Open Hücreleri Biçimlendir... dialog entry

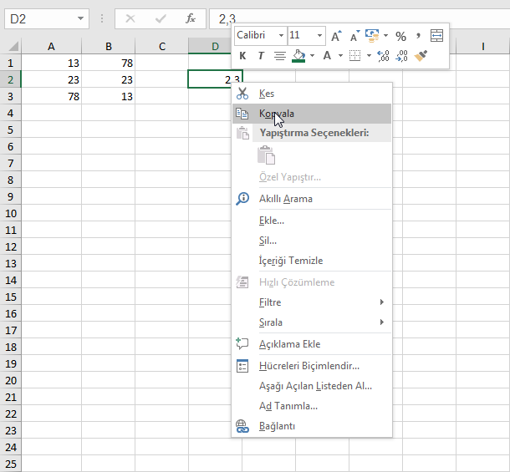pos(312,366)
